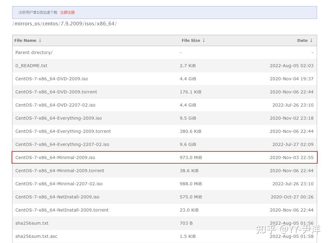Open sha256sum.txt file
329x243 pixels.
(x=32, y=223)
